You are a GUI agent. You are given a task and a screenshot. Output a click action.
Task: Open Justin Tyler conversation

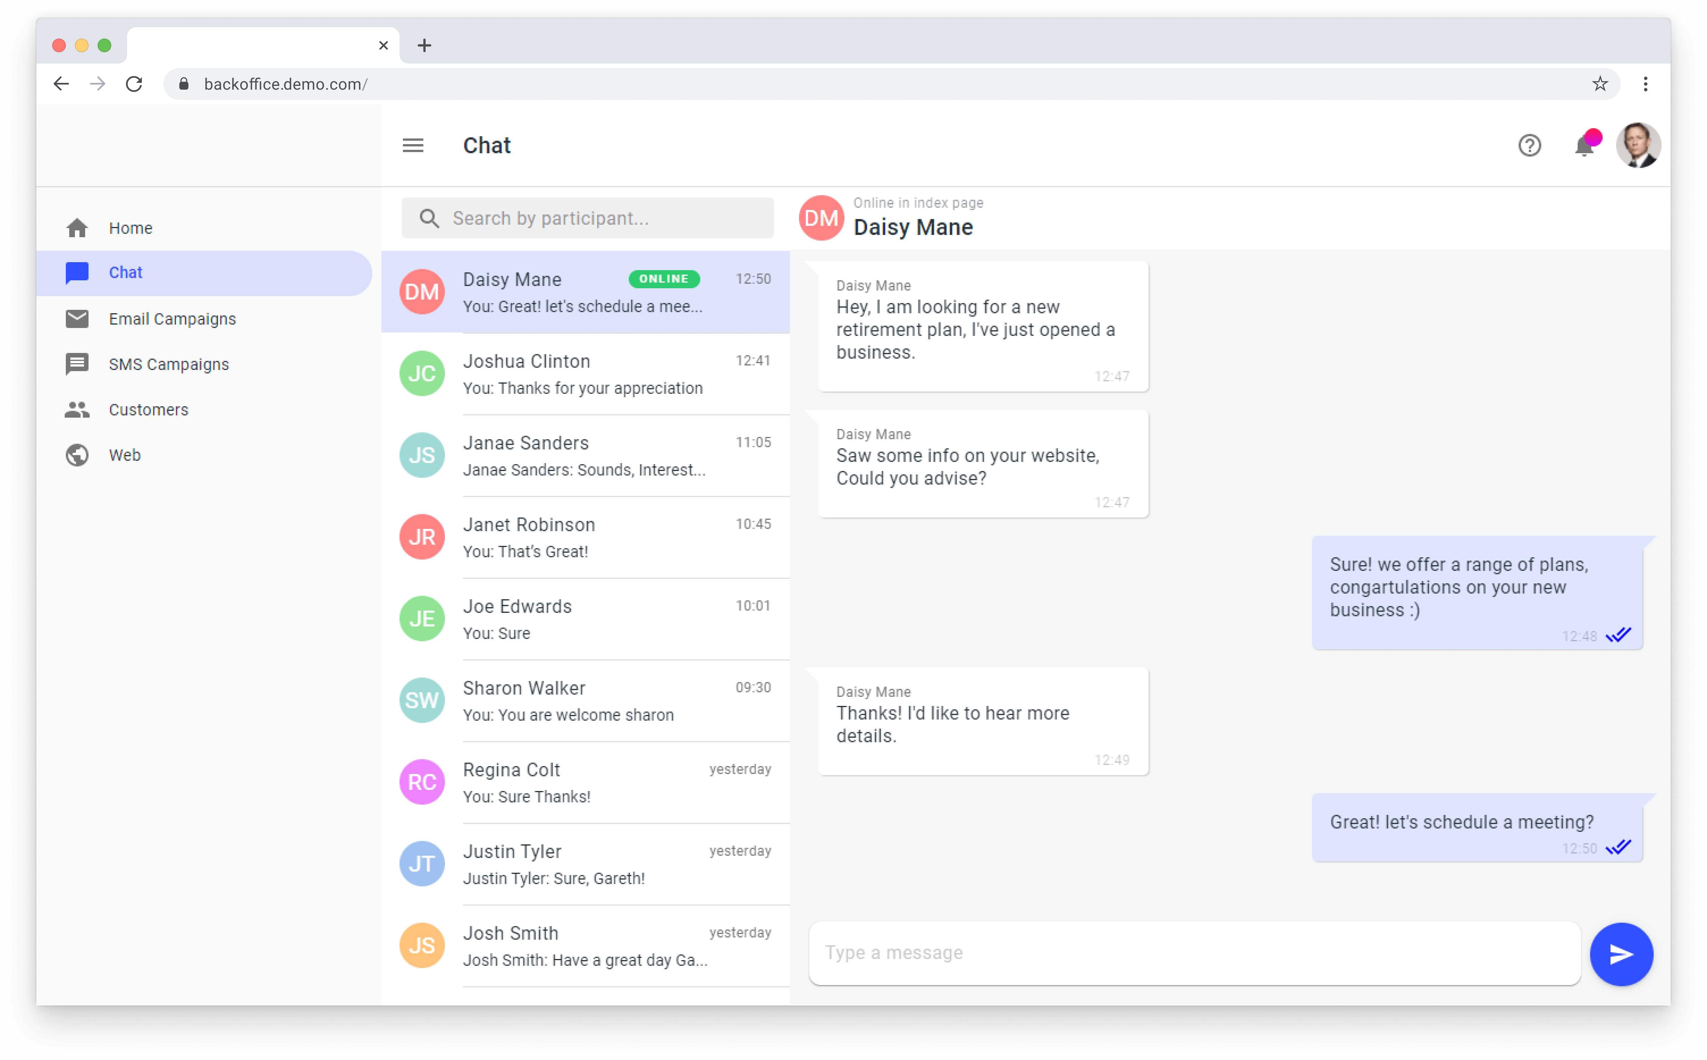tap(585, 864)
